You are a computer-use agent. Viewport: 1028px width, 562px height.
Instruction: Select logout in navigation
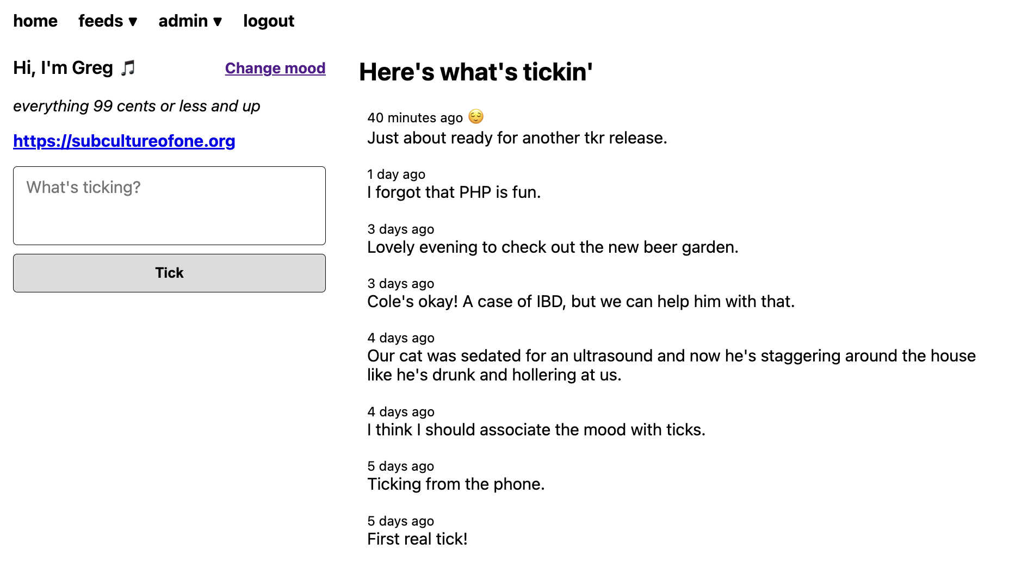(x=269, y=21)
